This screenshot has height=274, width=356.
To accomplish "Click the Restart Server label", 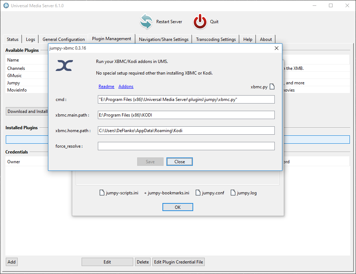I will 169,22.
